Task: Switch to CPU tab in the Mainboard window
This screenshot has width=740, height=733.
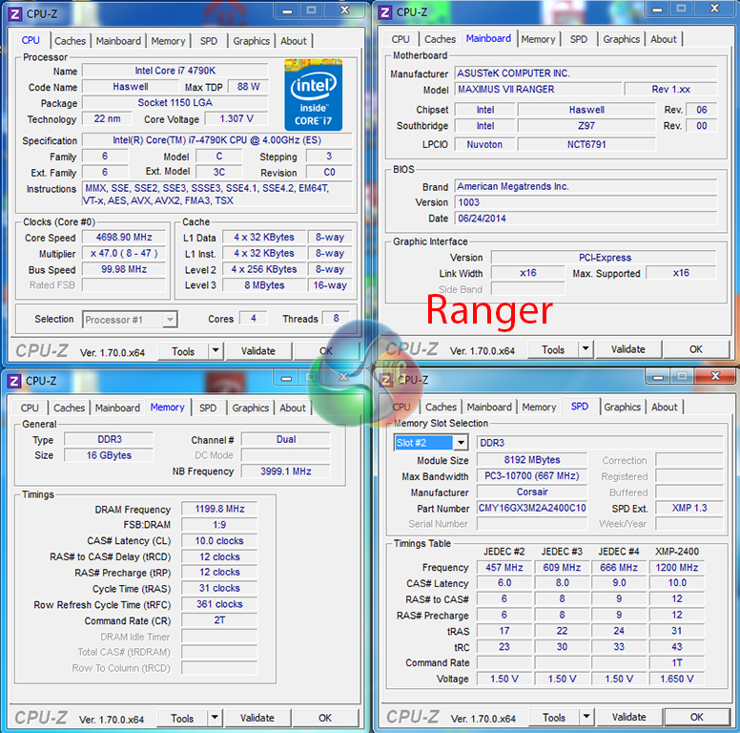Action: (x=401, y=39)
